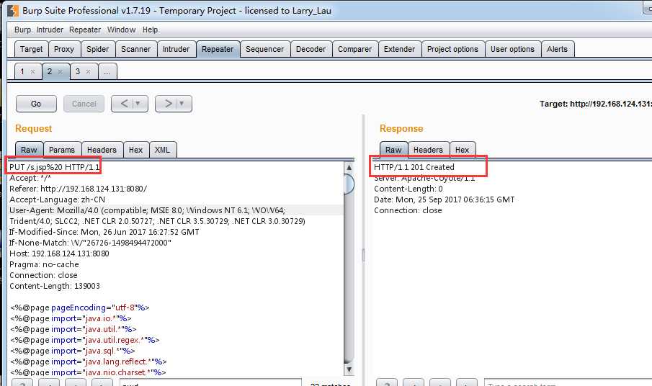Open the Repeater menu
This screenshot has width=652, height=386.
[85, 30]
